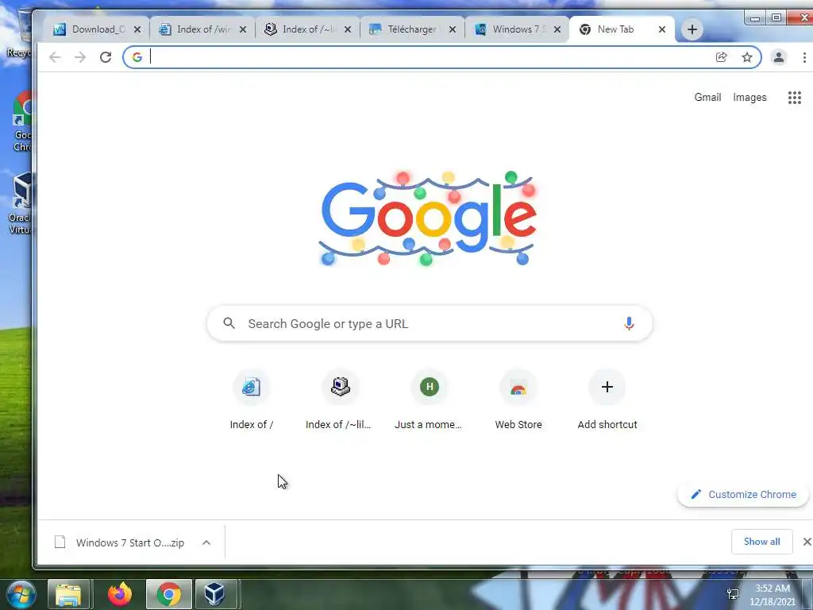Open the Gmail link
Viewport: 813px width, 610px height.
click(707, 98)
